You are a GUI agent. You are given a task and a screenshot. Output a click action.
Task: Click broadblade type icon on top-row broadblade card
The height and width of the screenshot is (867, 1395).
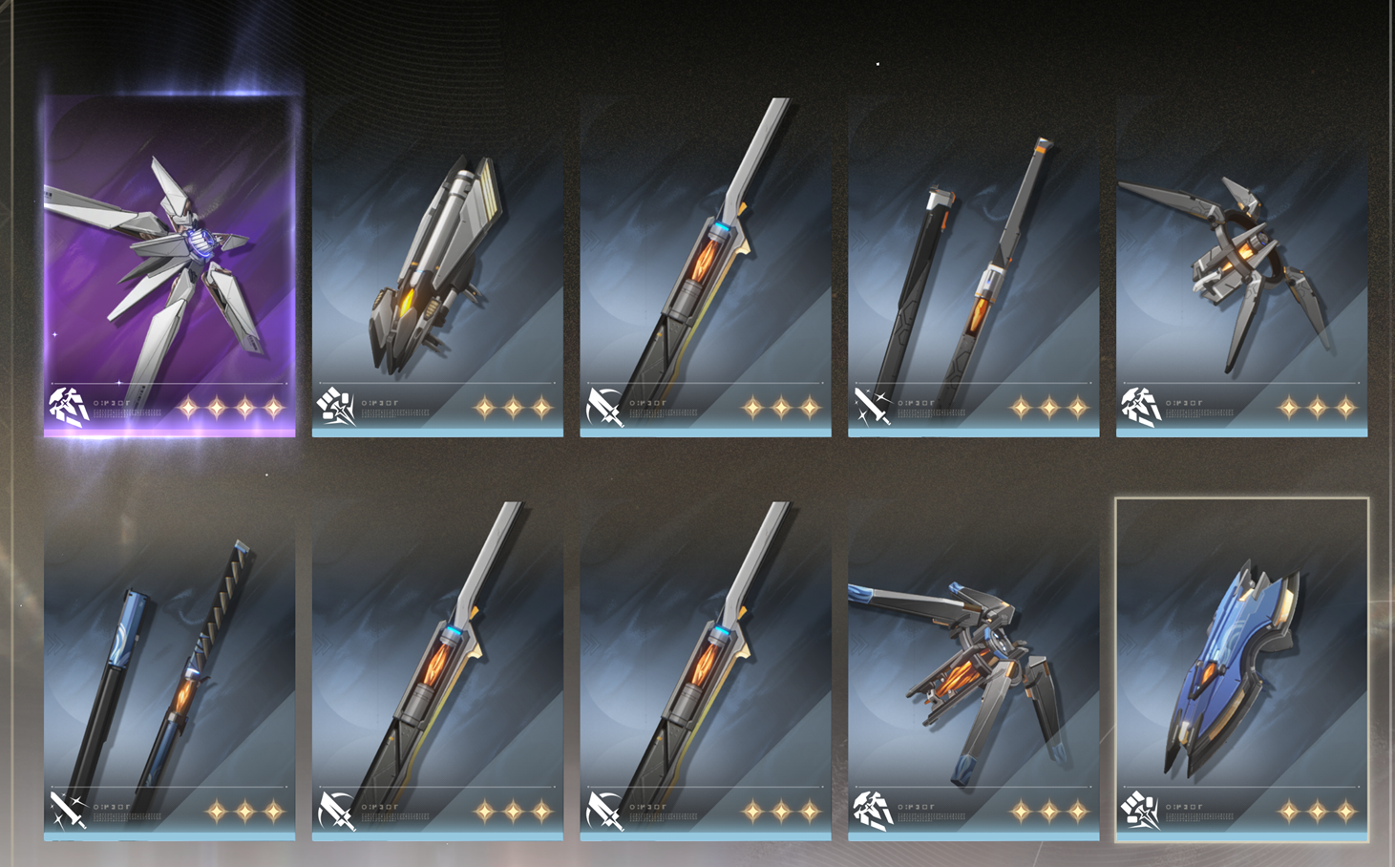(605, 407)
